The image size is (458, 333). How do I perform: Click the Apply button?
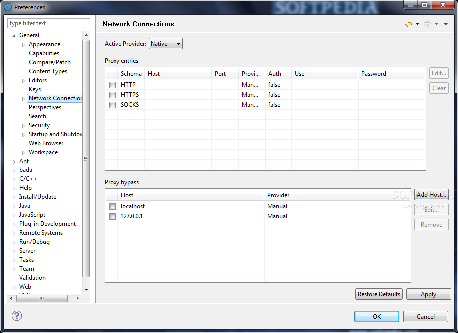click(x=428, y=294)
